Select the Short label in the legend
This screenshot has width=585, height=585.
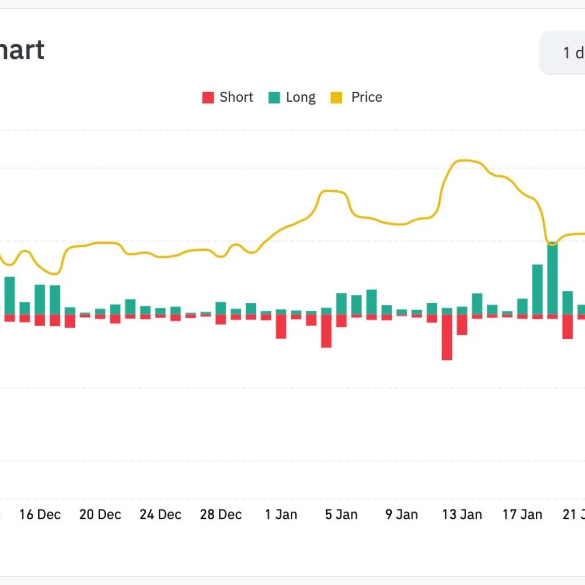(x=236, y=97)
